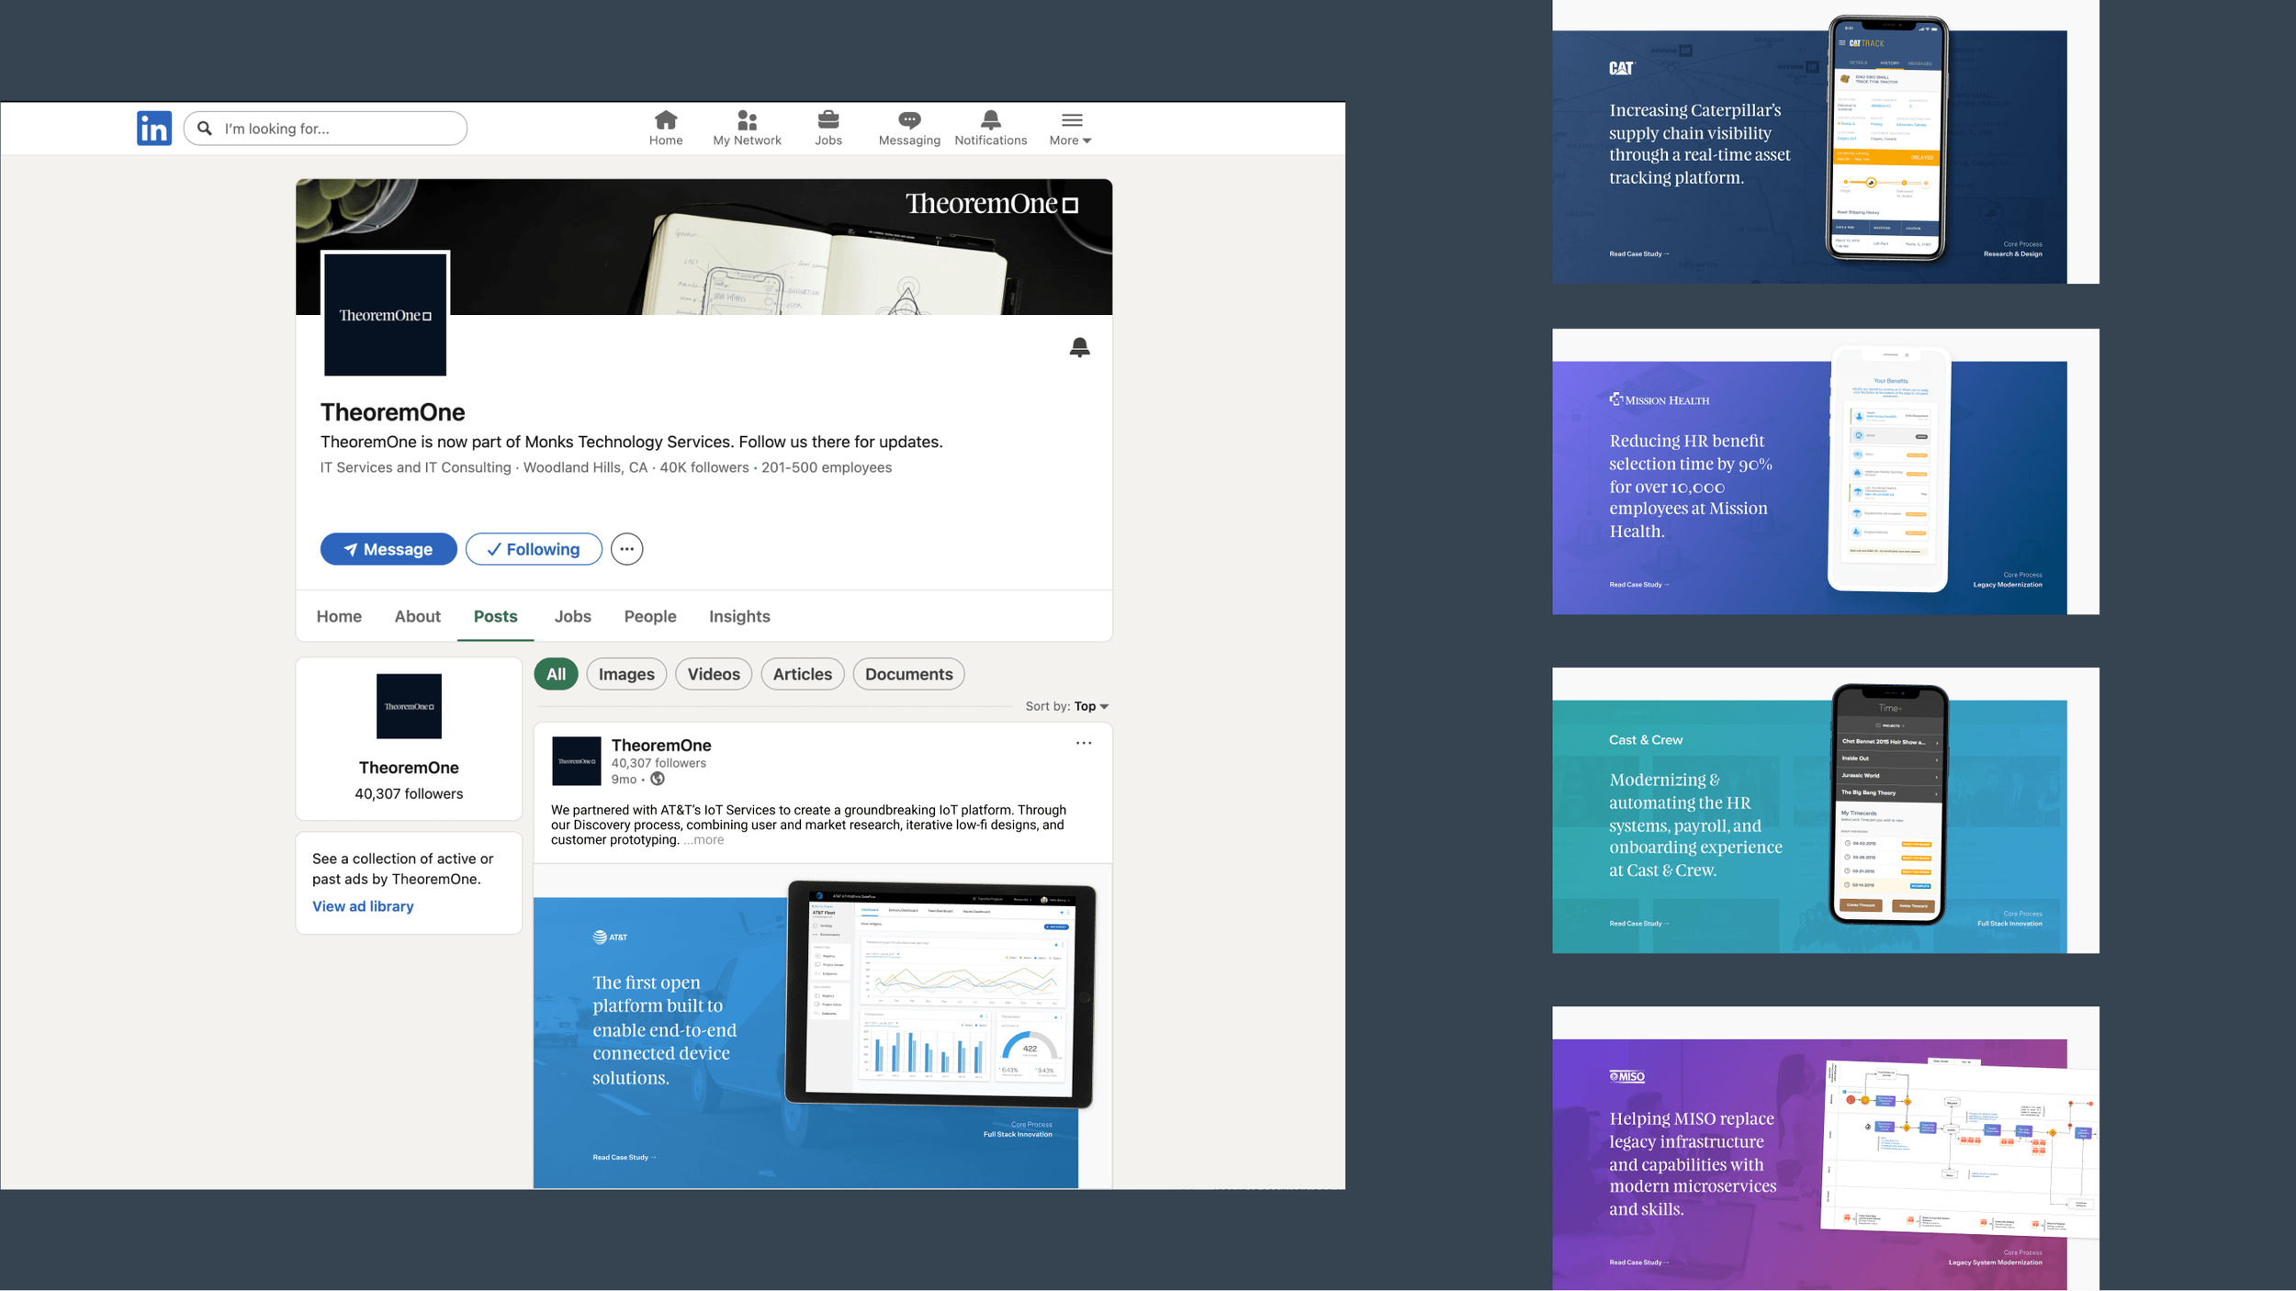Viewport: 2296px width, 1291px height.
Task: Click the TheoremOne sidebar card logo
Action: click(x=409, y=706)
